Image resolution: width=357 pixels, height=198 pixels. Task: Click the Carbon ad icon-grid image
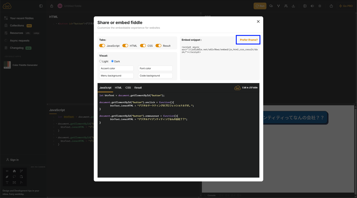[x=15, y=177]
